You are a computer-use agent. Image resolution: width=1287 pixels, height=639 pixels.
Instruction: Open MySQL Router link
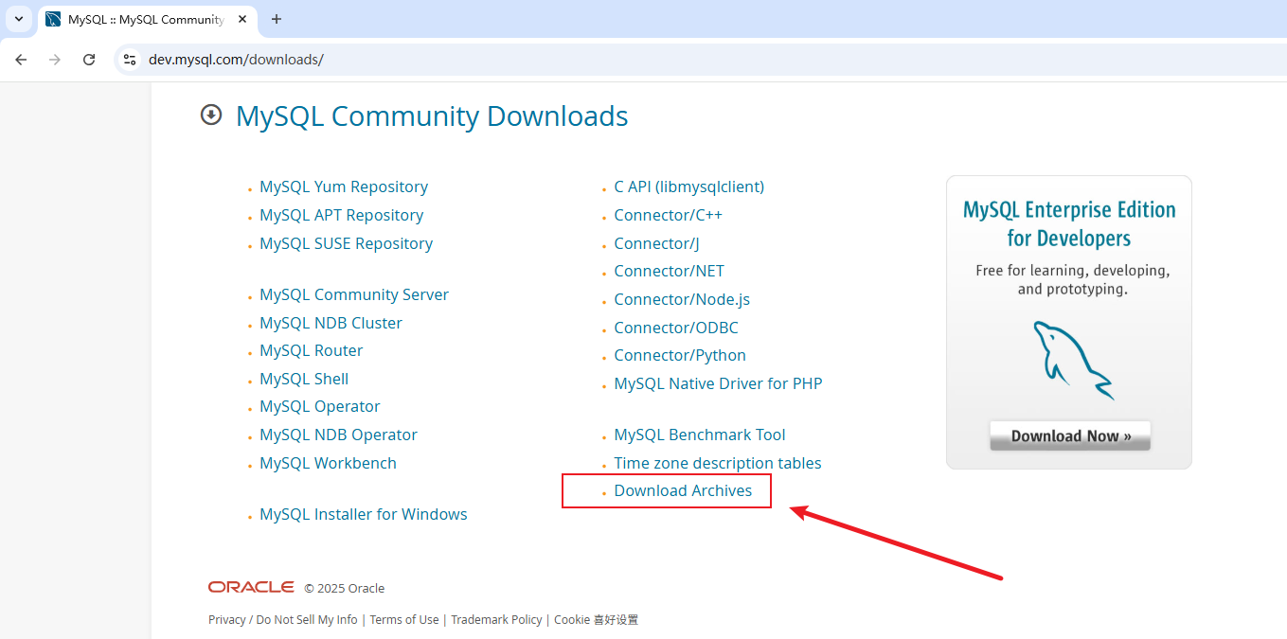click(312, 351)
